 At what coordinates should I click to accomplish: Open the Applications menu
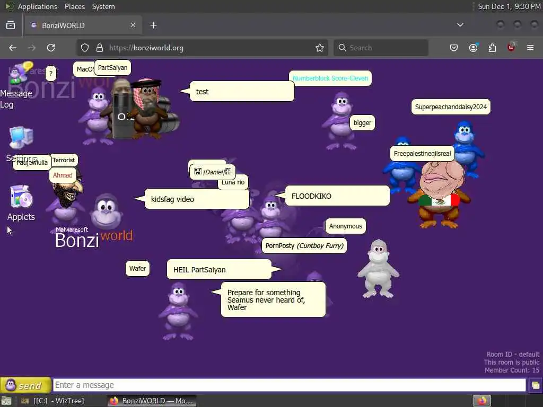tap(38, 6)
